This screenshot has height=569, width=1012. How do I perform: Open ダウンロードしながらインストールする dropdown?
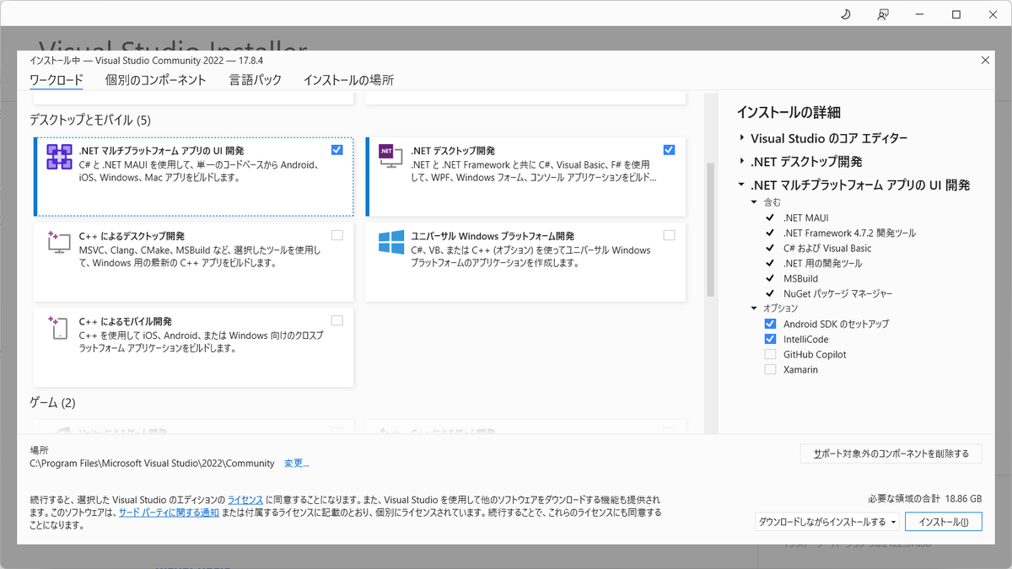click(826, 522)
